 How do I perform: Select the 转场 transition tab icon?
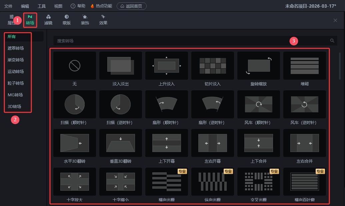pyautogui.click(x=30, y=17)
